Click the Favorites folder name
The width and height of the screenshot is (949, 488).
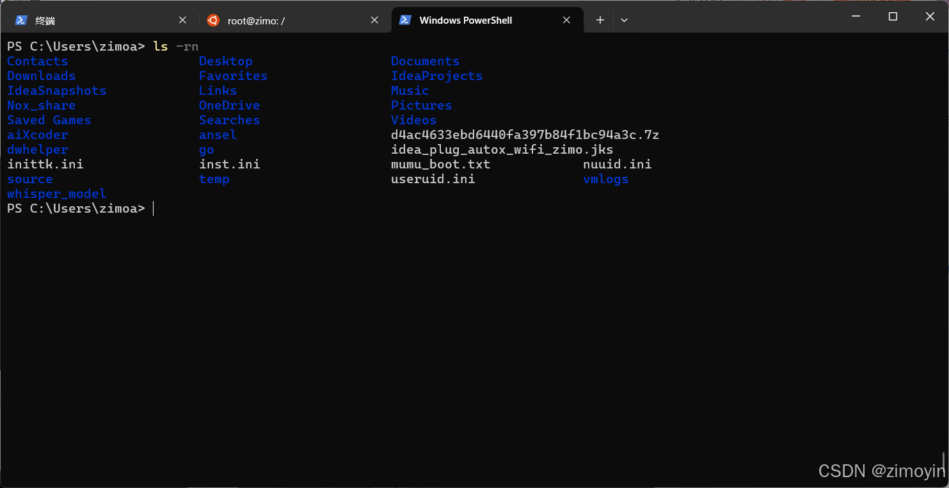(233, 76)
